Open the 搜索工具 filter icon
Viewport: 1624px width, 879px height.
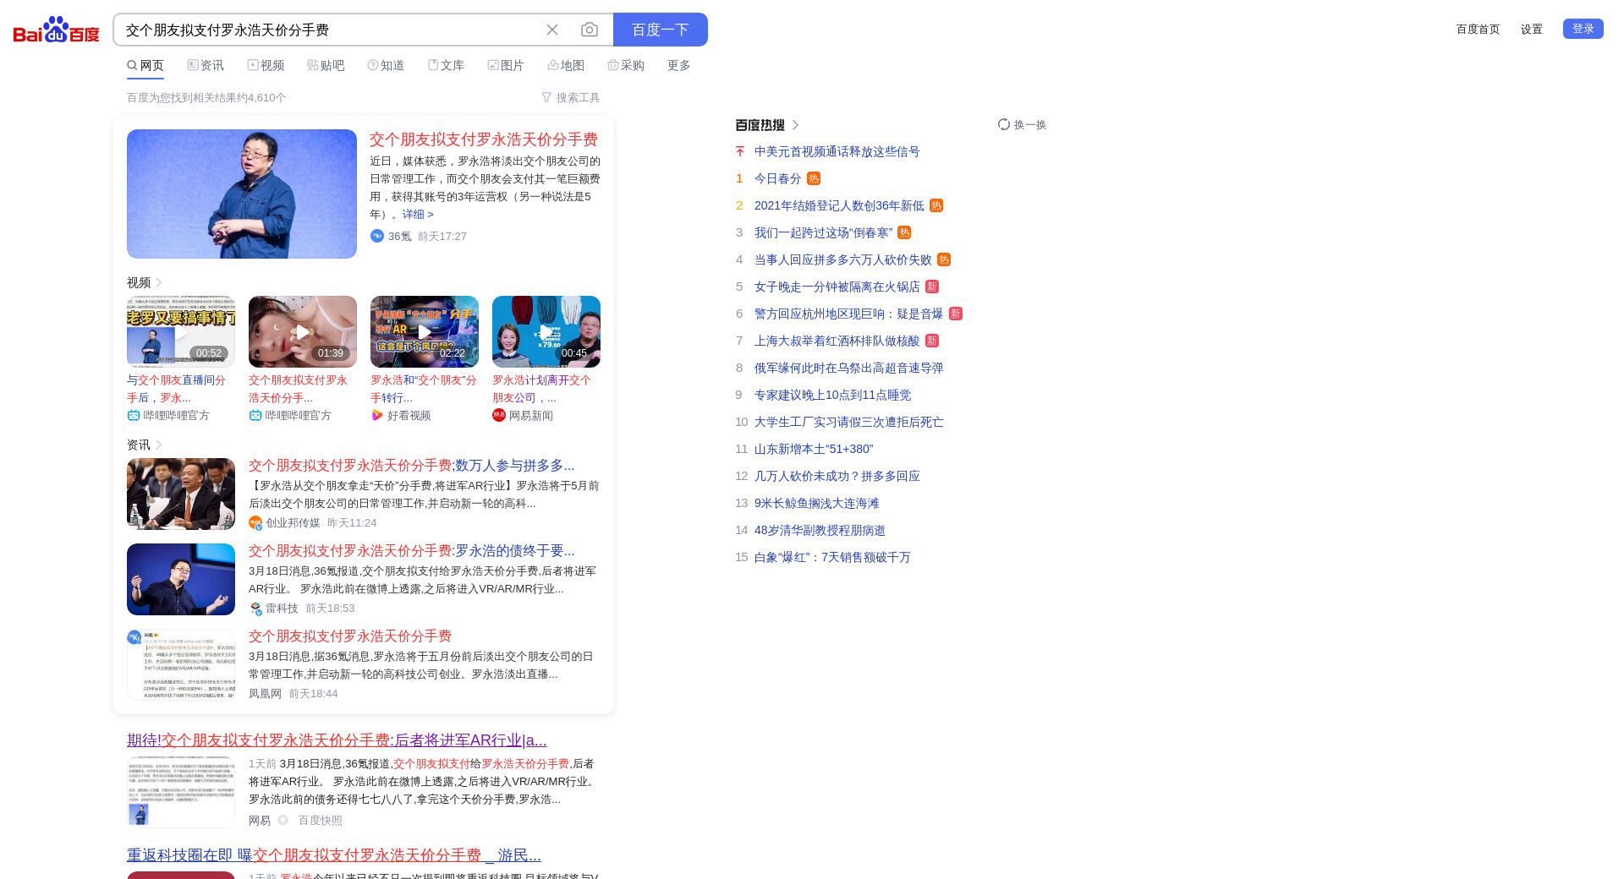click(x=546, y=98)
